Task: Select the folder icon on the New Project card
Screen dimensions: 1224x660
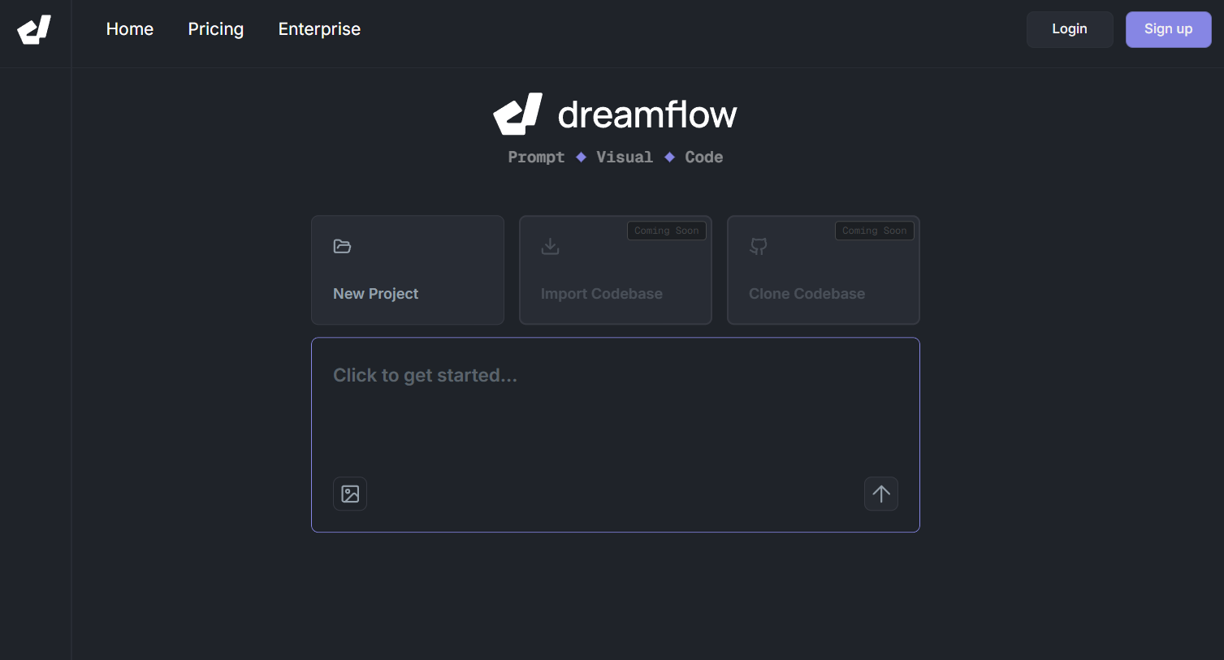Action: (x=341, y=246)
